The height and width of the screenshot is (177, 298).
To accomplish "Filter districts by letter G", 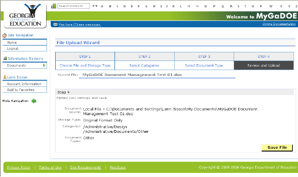I will [x=146, y=6].
